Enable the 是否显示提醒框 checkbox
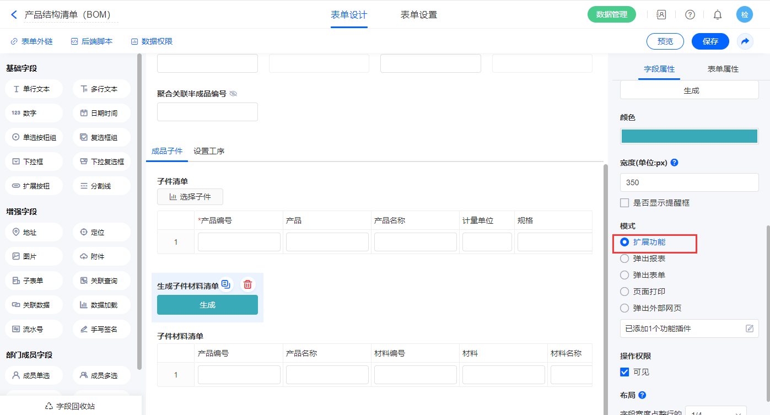770x415 pixels. (x=624, y=203)
